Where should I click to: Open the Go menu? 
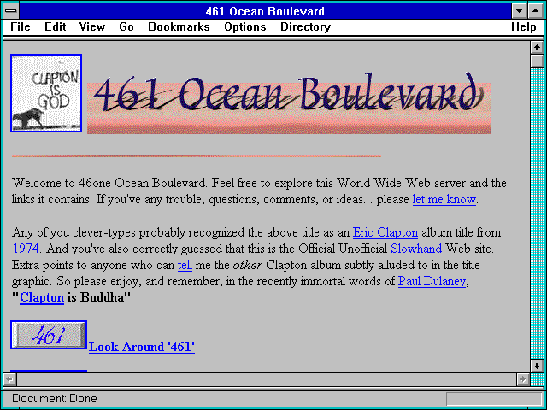coord(126,26)
